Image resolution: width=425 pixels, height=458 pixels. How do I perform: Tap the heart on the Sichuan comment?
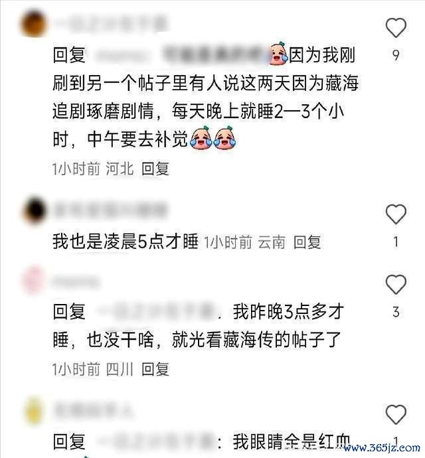tap(396, 284)
